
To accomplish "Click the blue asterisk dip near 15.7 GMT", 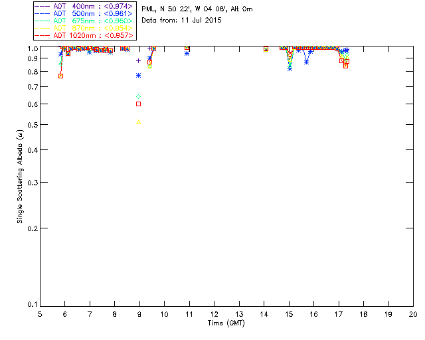I will pyautogui.click(x=306, y=62).
